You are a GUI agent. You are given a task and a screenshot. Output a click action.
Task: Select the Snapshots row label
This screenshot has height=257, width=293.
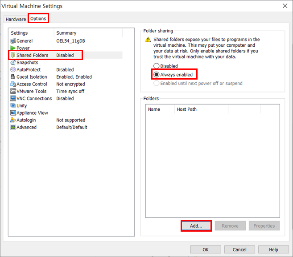tap(27, 62)
